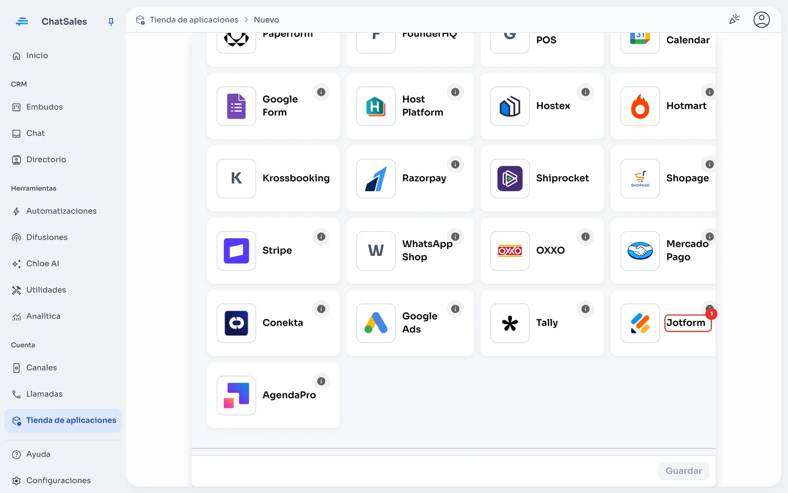Click the Google Form app icon
Screen dimensions: 788x493
[x=236, y=106]
